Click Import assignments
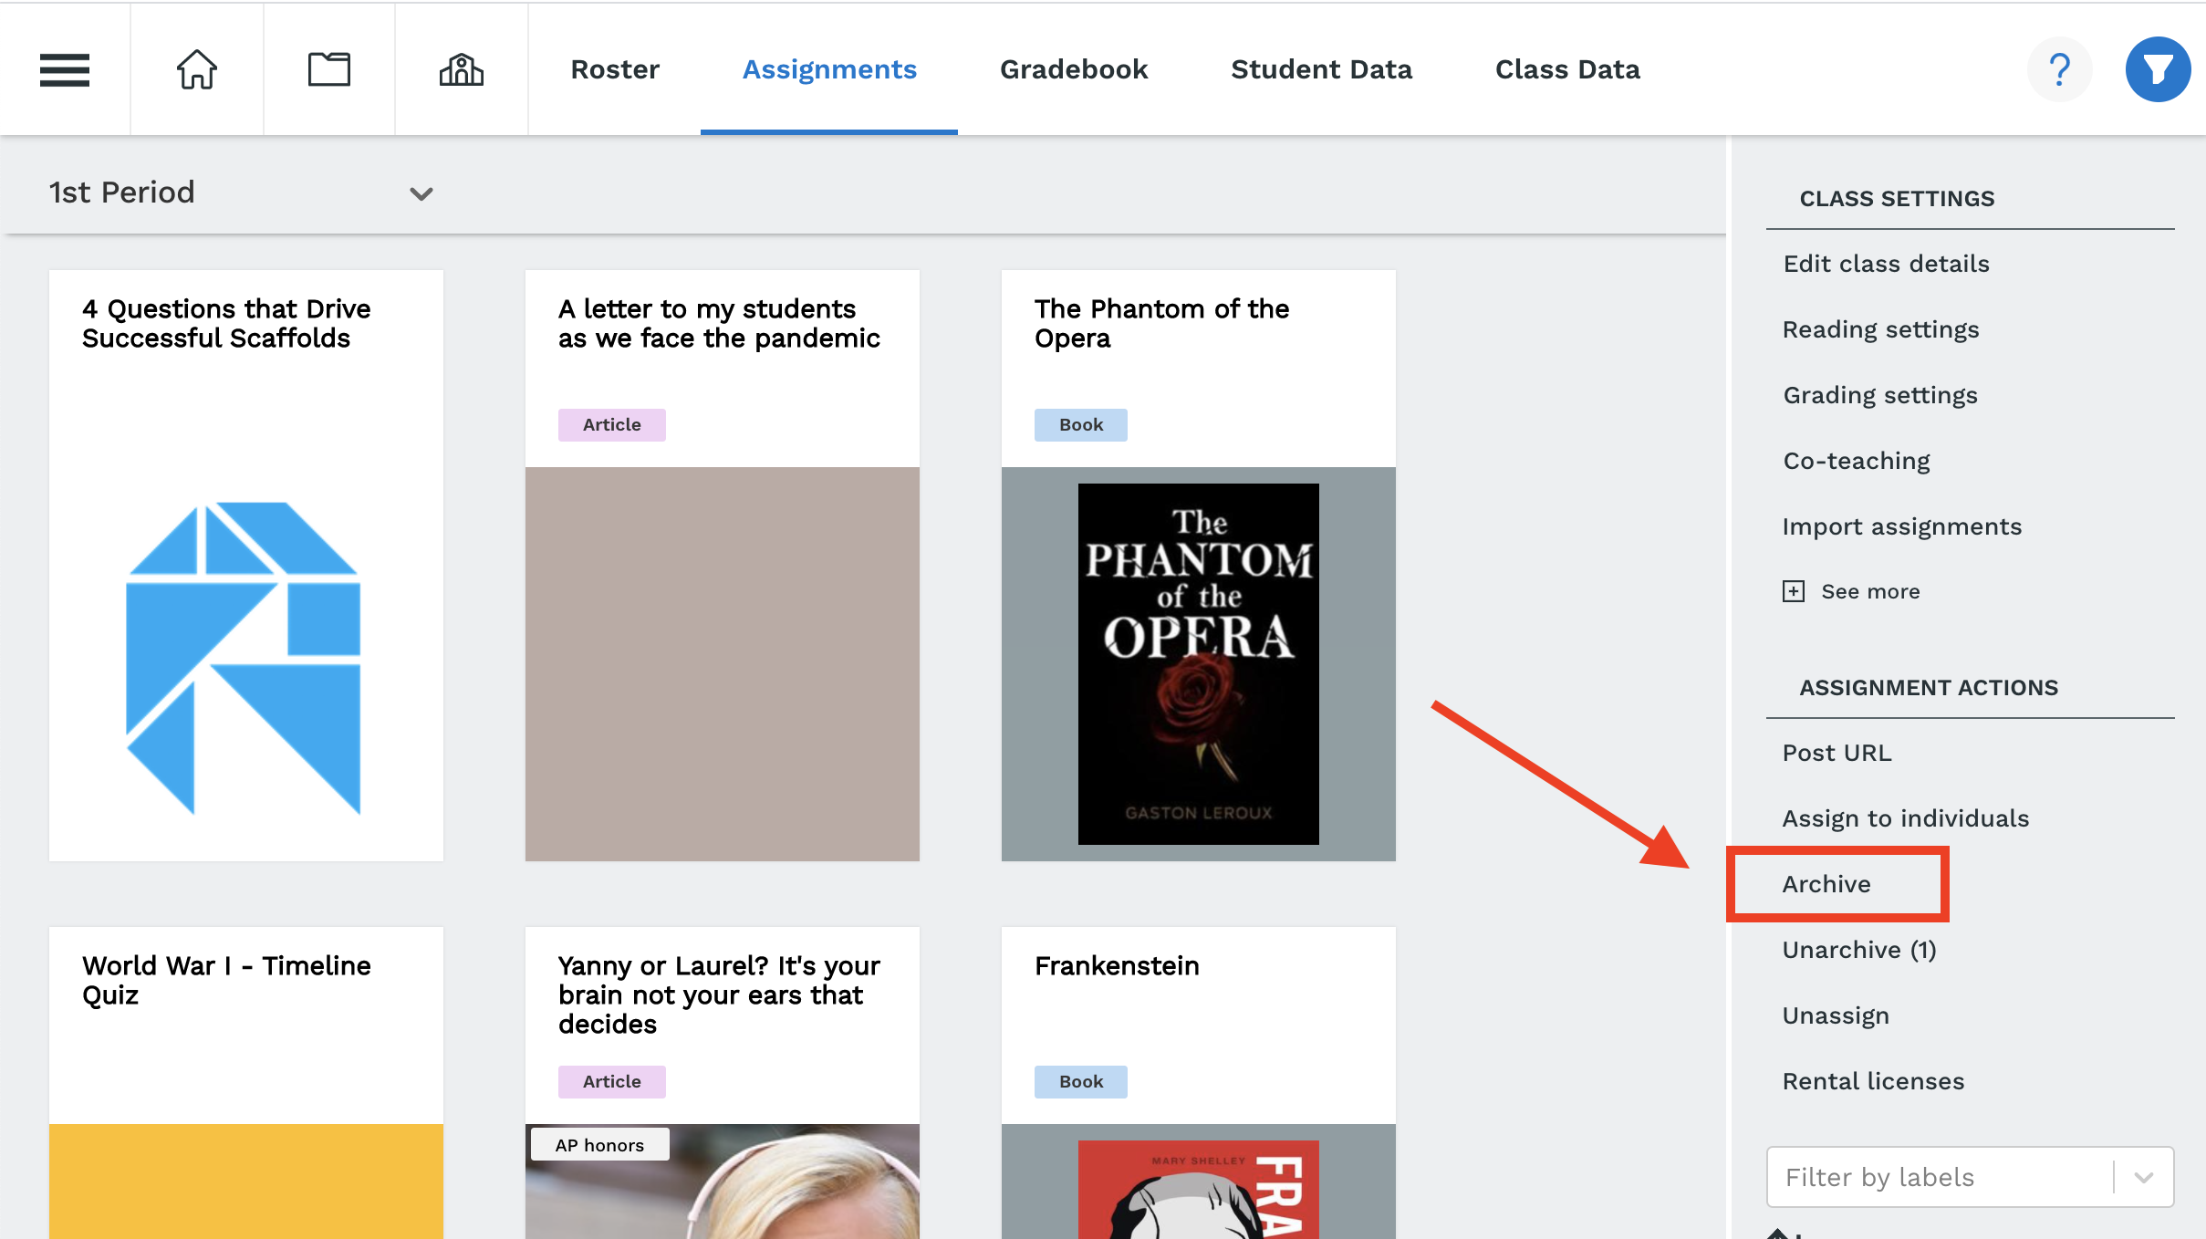This screenshot has height=1239, width=2206. [x=1902, y=526]
